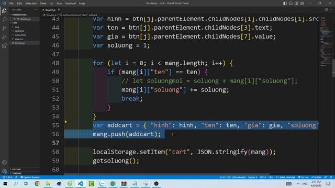Open the Run menu

[59, 4]
